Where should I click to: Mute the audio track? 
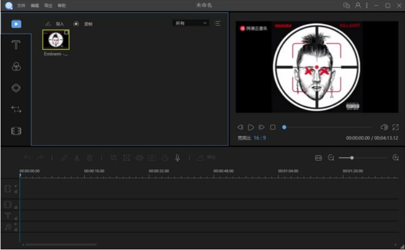coord(16,224)
